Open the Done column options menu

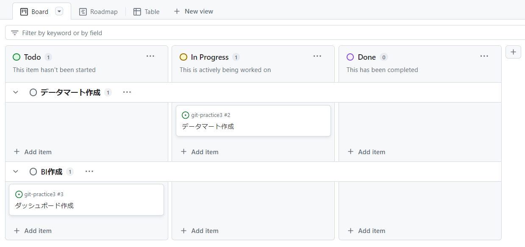click(484, 56)
